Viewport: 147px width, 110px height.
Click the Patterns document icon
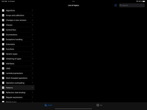pyautogui.click(x=3, y=88)
